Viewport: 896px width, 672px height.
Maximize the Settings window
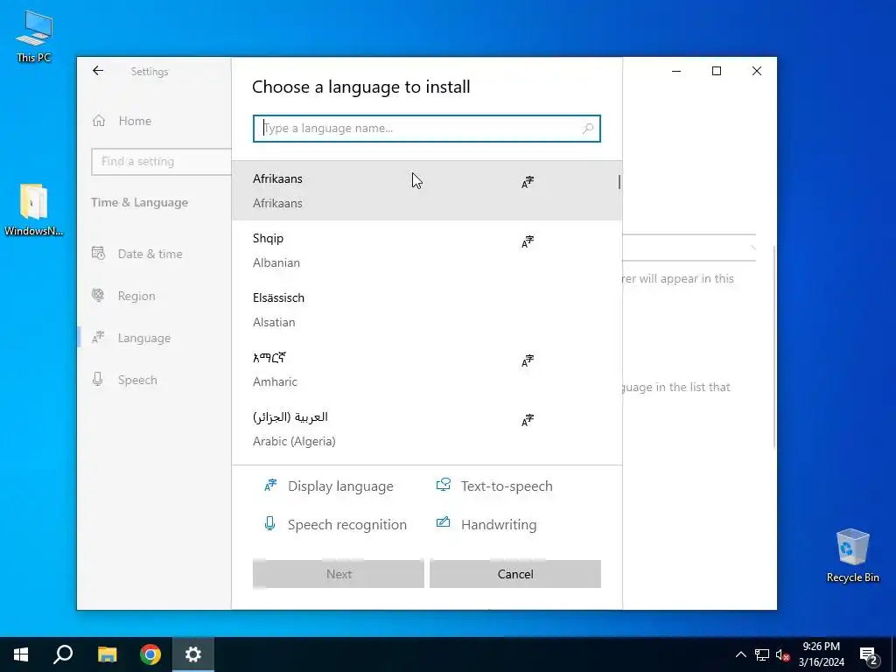[716, 71]
